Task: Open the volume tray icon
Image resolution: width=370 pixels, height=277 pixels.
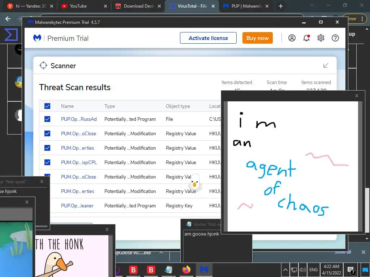Action: (302, 270)
